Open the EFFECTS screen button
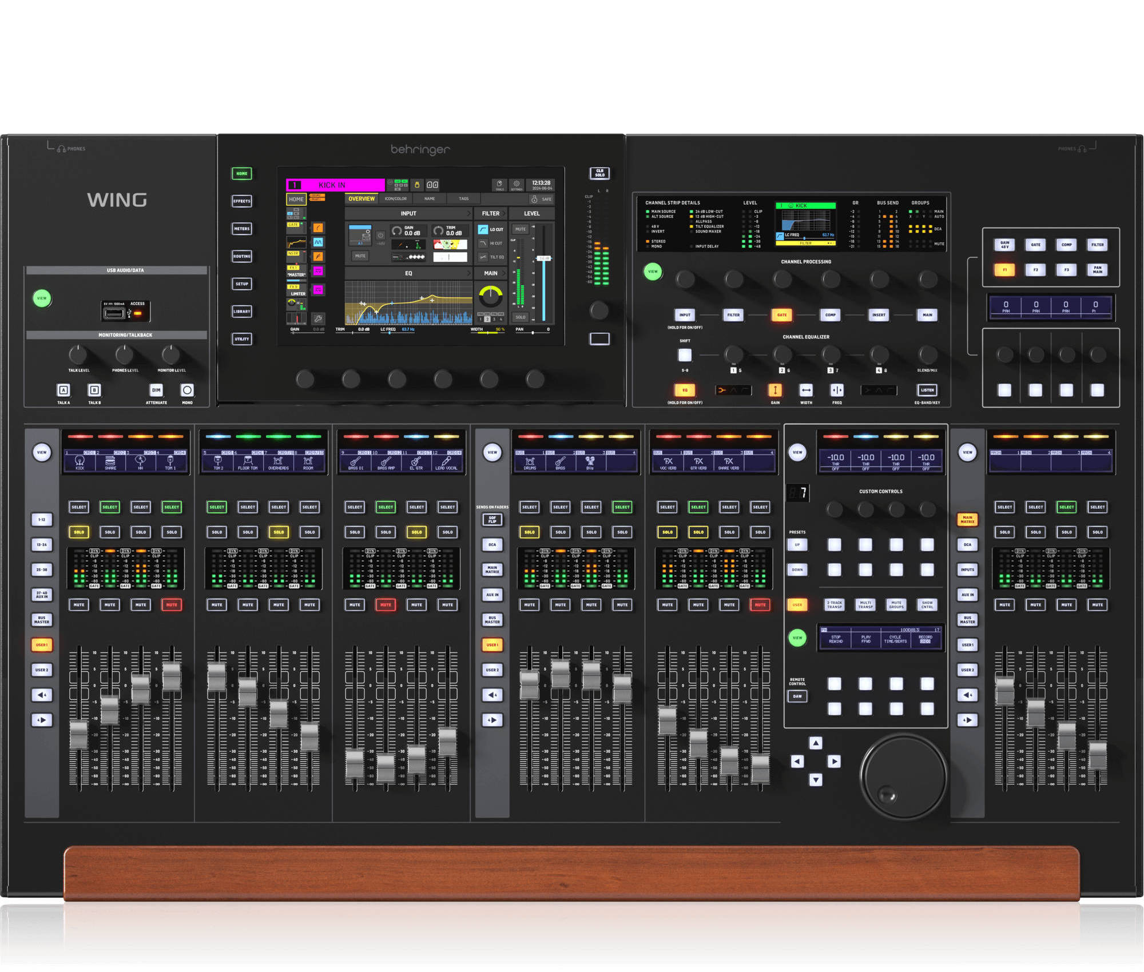Screen dimensions: 1144x972 point(242,201)
